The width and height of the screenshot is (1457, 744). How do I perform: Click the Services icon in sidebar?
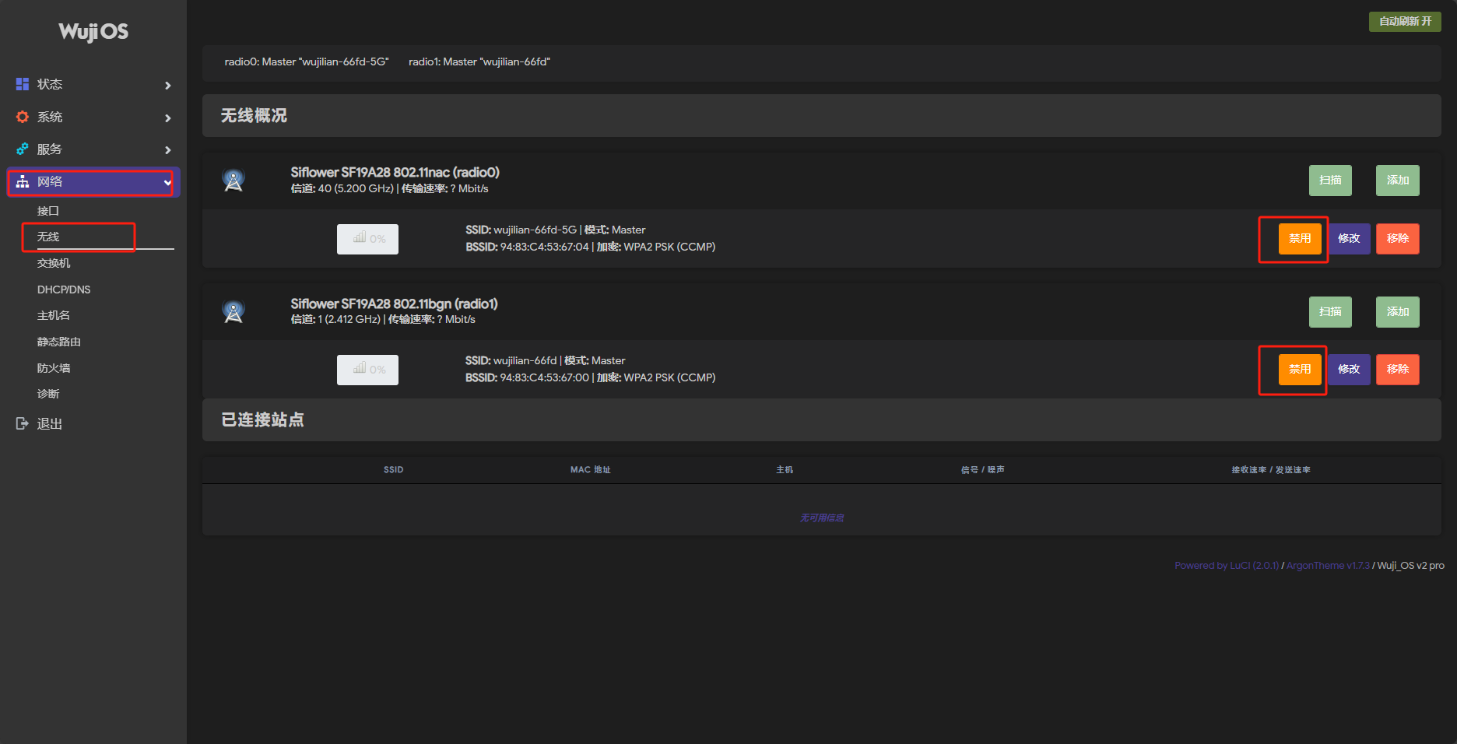click(x=23, y=149)
